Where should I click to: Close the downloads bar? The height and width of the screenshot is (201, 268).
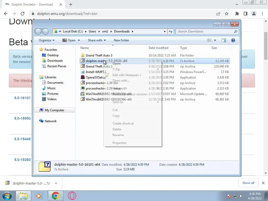[x=263, y=183]
